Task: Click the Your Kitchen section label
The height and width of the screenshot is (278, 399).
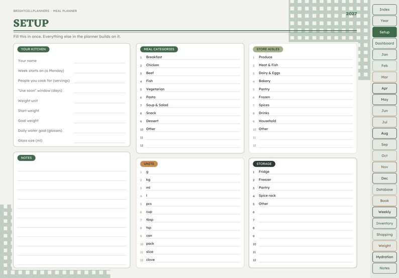Action: pos(33,49)
